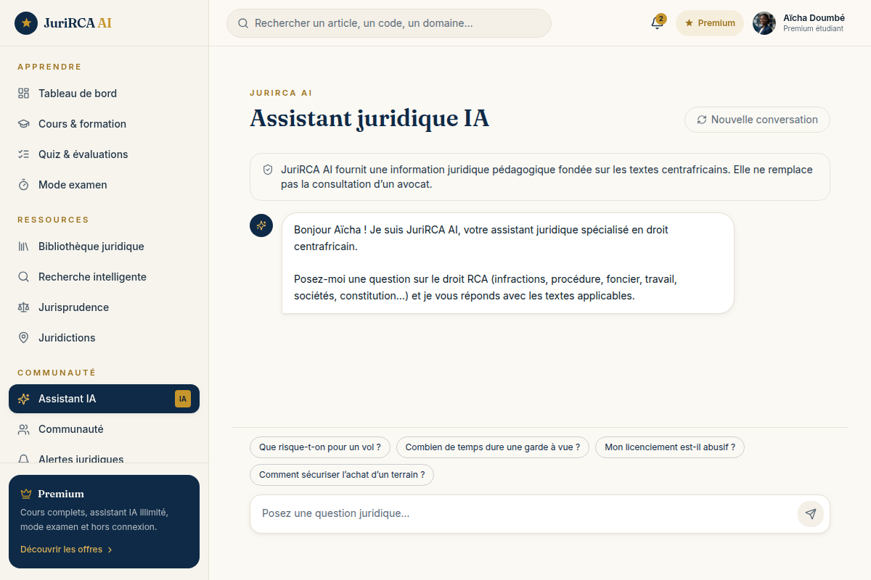The width and height of the screenshot is (871, 580).
Task: Go to Cours & formation
Action: coord(104,124)
